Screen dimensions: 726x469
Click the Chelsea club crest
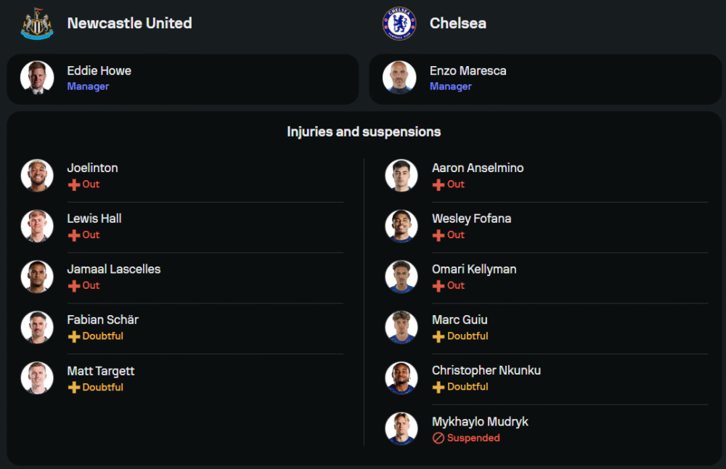399,23
